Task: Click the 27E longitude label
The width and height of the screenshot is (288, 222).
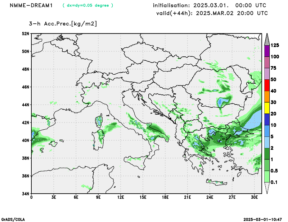Action: 232,198
